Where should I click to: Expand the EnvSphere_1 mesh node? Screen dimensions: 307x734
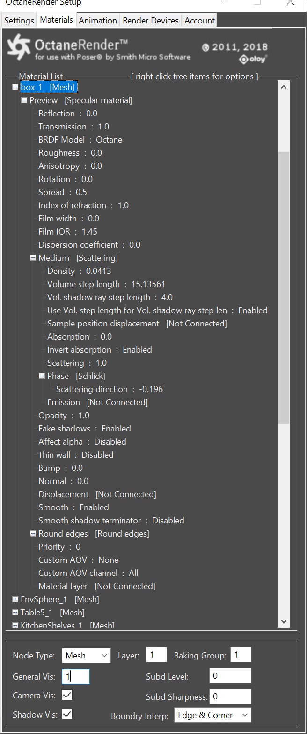[x=15, y=599]
